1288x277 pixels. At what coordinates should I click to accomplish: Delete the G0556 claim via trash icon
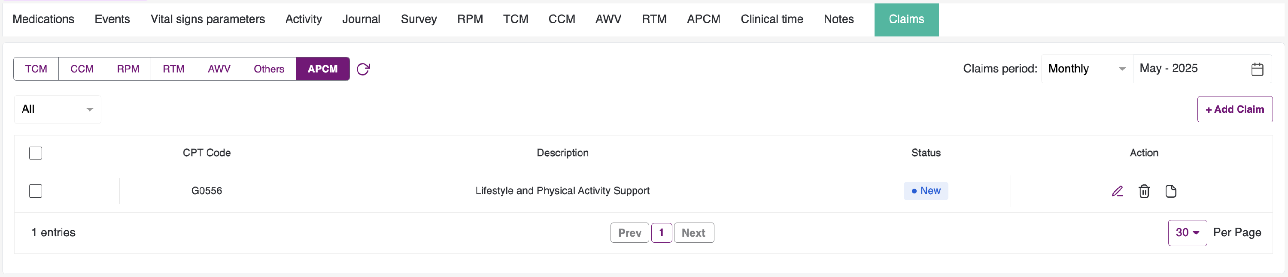click(x=1144, y=191)
